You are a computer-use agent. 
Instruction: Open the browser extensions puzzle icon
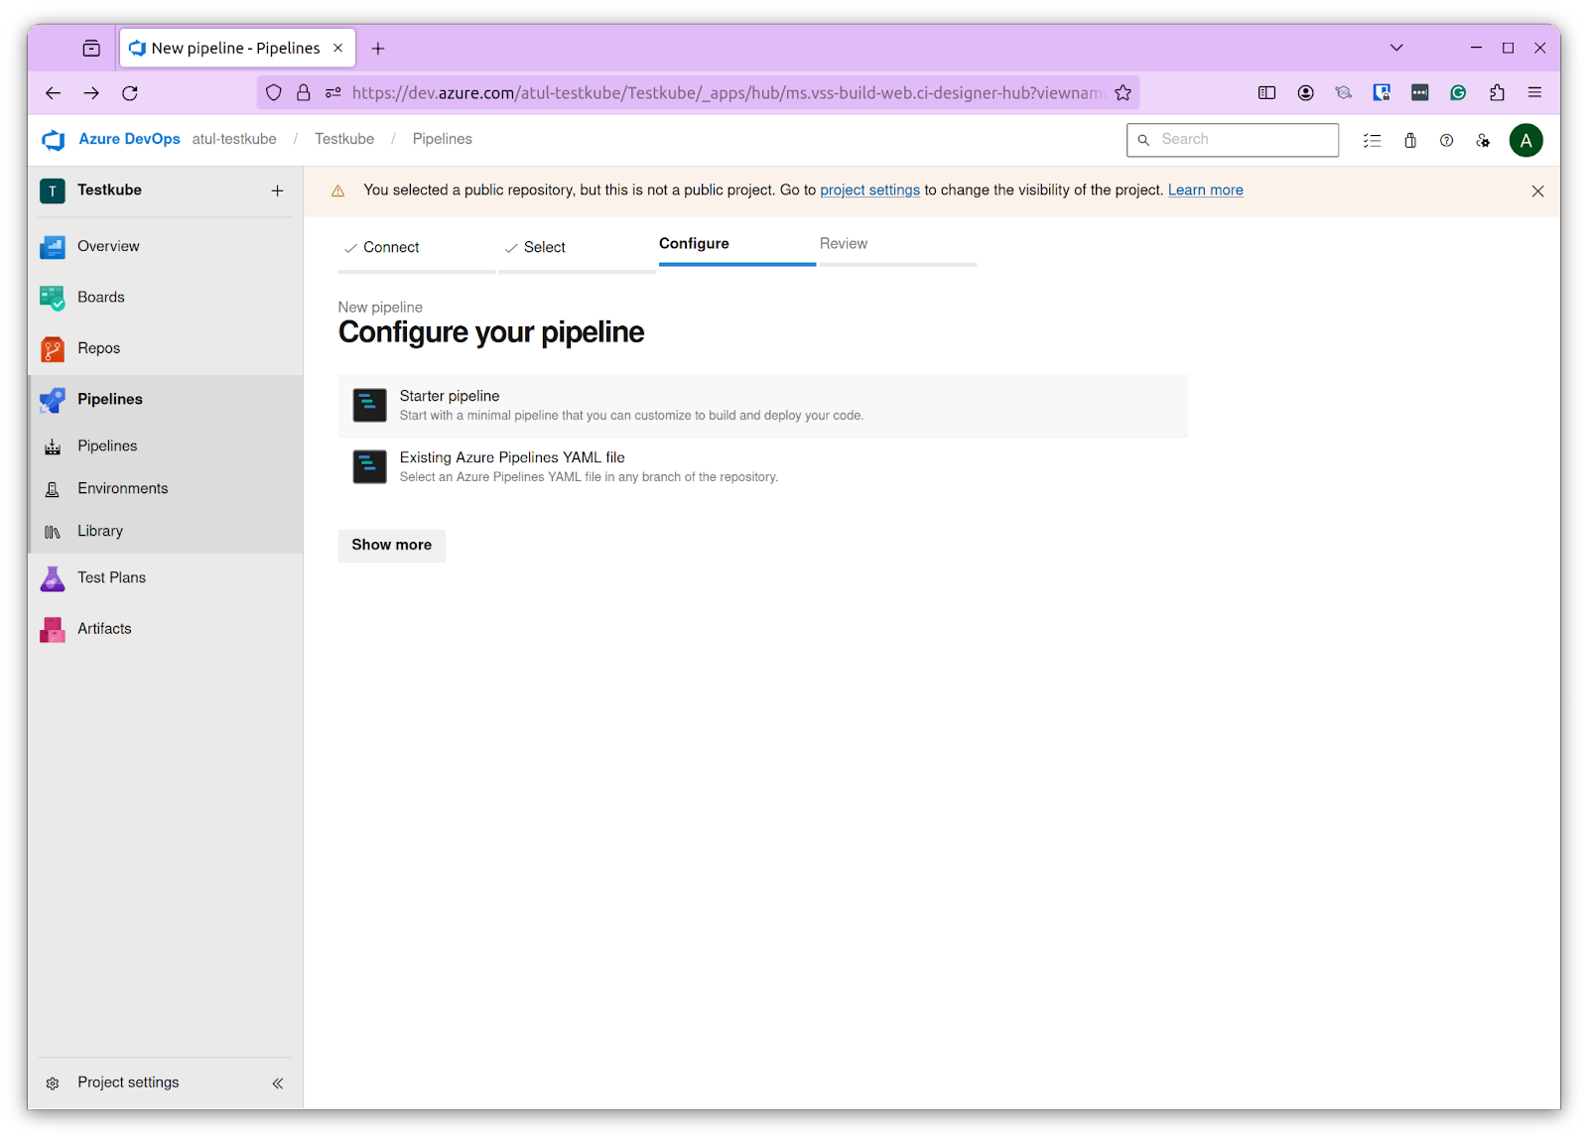pyautogui.click(x=1497, y=93)
